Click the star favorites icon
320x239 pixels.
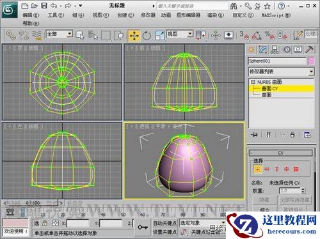[x=267, y=6]
